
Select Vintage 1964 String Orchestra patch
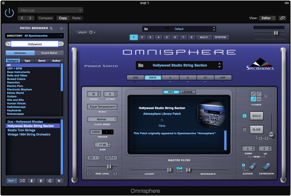click(x=29, y=134)
